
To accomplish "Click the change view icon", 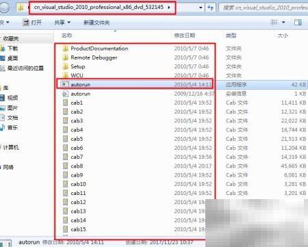I will click(x=274, y=23).
